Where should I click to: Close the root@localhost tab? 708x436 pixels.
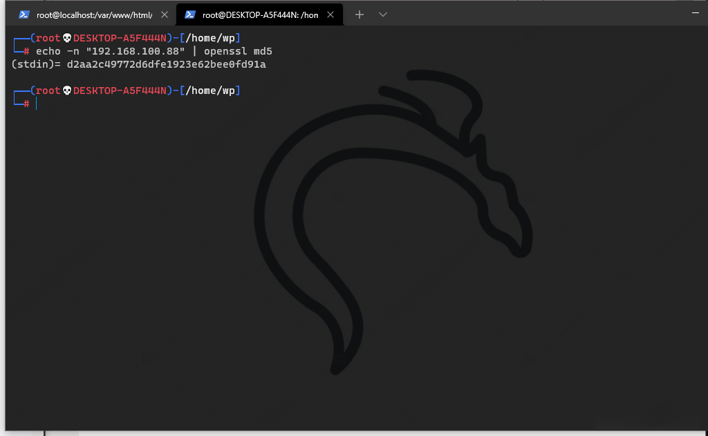coord(165,15)
